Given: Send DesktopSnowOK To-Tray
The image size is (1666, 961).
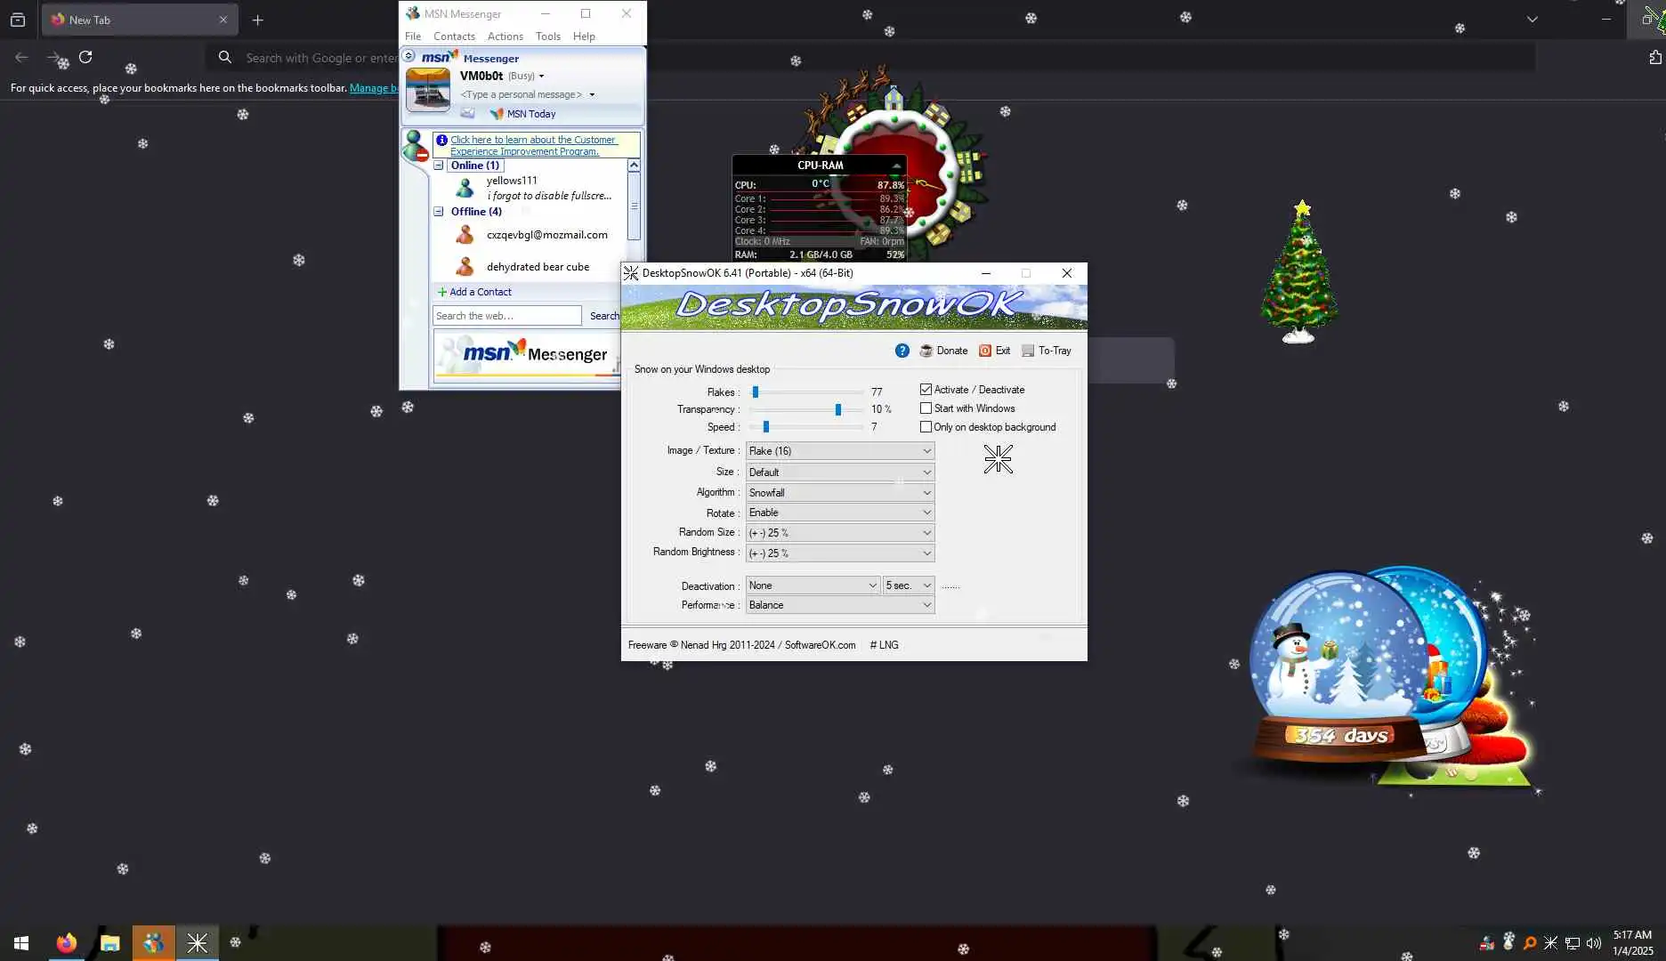Looking at the screenshot, I should tap(1047, 351).
